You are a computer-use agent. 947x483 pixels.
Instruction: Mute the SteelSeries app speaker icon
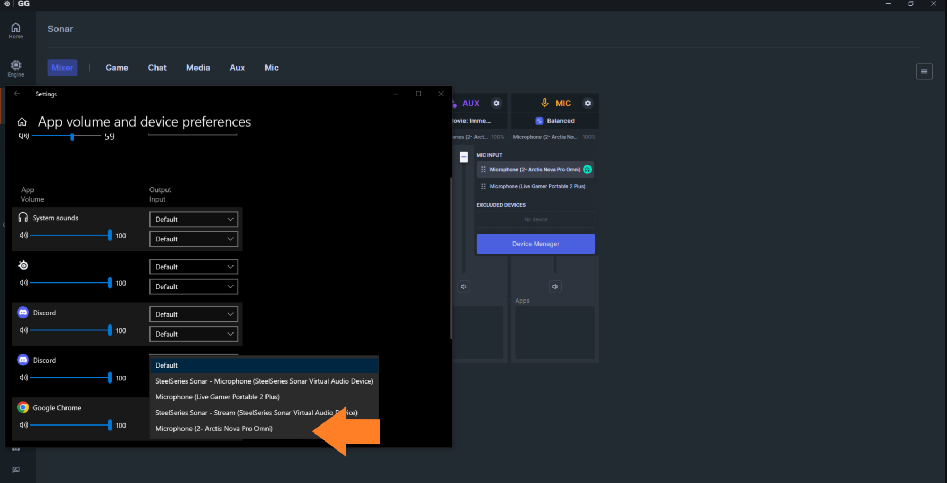pyautogui.click(x=24, y=282)
